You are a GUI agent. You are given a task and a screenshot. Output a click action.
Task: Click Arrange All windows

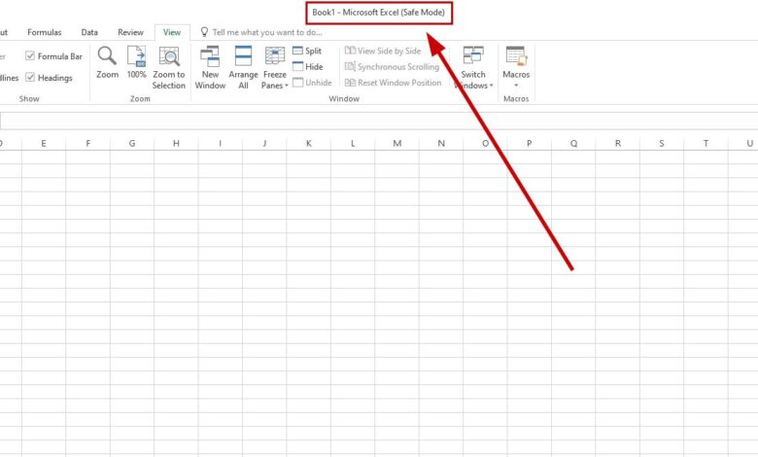pos(243,68)
